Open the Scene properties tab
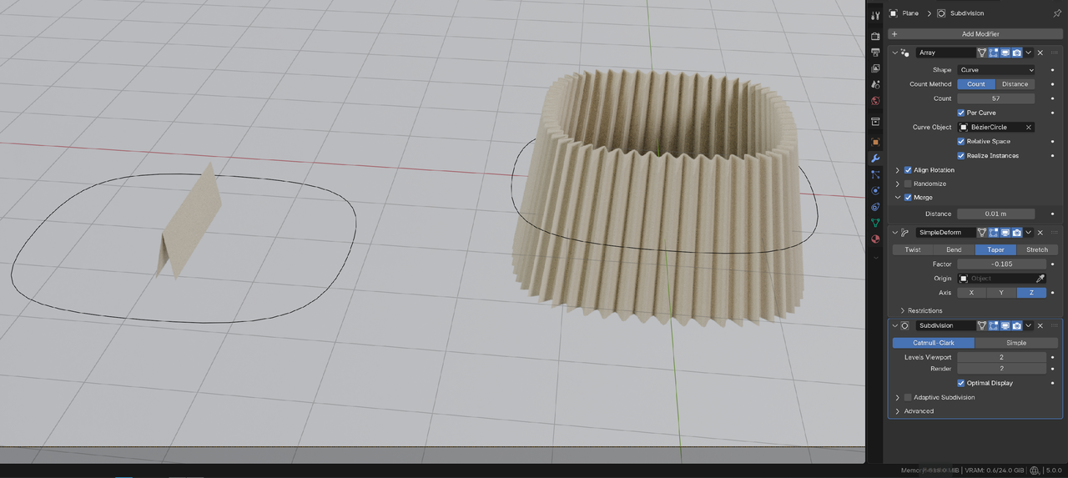1068x478 pixels. [x=875, y=84]
